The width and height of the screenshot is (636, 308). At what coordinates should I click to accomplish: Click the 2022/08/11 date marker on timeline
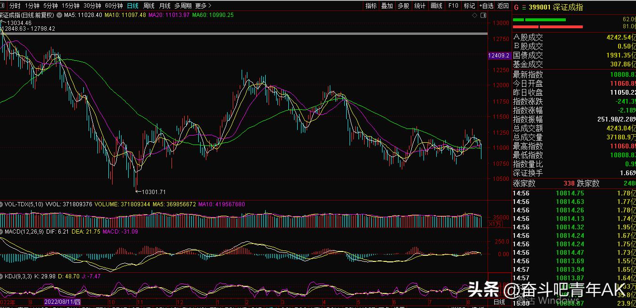coord(63,301)
